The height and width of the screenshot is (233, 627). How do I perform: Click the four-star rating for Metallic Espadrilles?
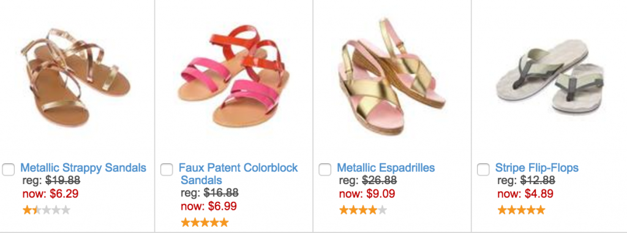point(363,210)
